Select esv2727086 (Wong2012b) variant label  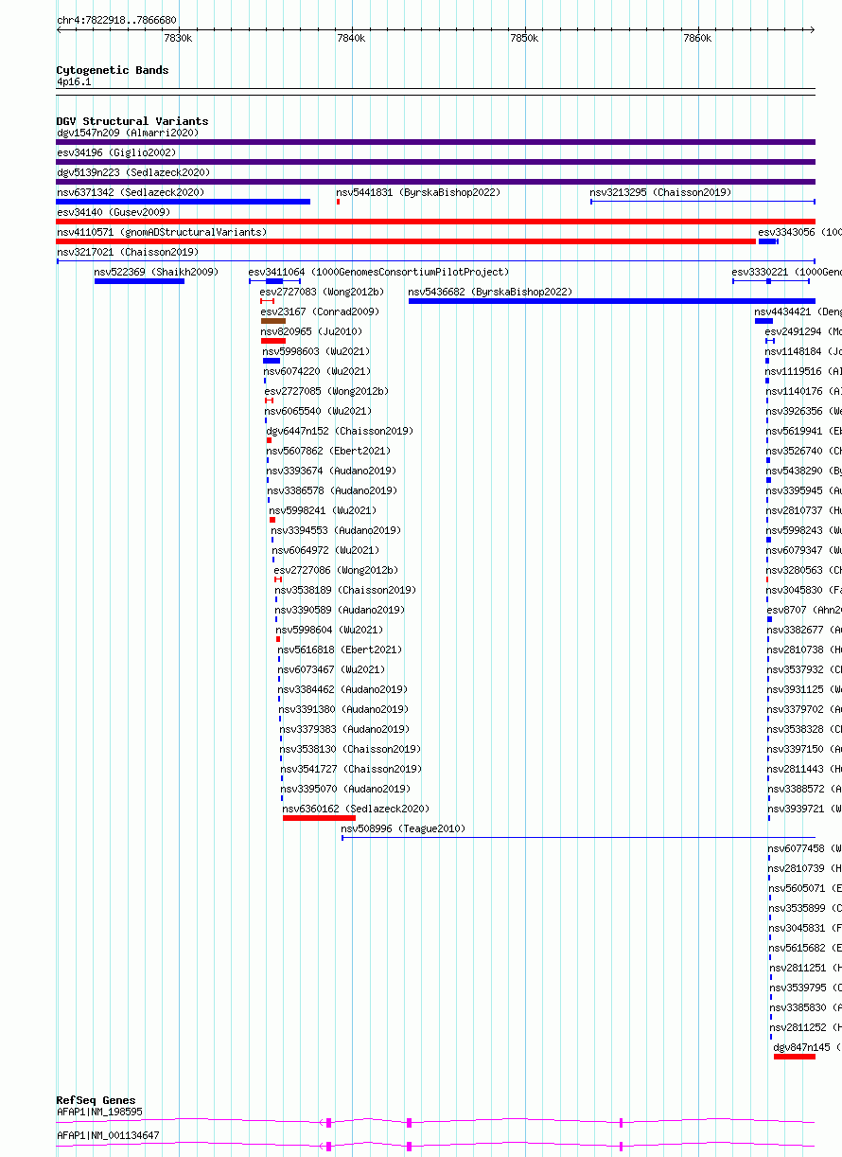click(x=336, y=570)
